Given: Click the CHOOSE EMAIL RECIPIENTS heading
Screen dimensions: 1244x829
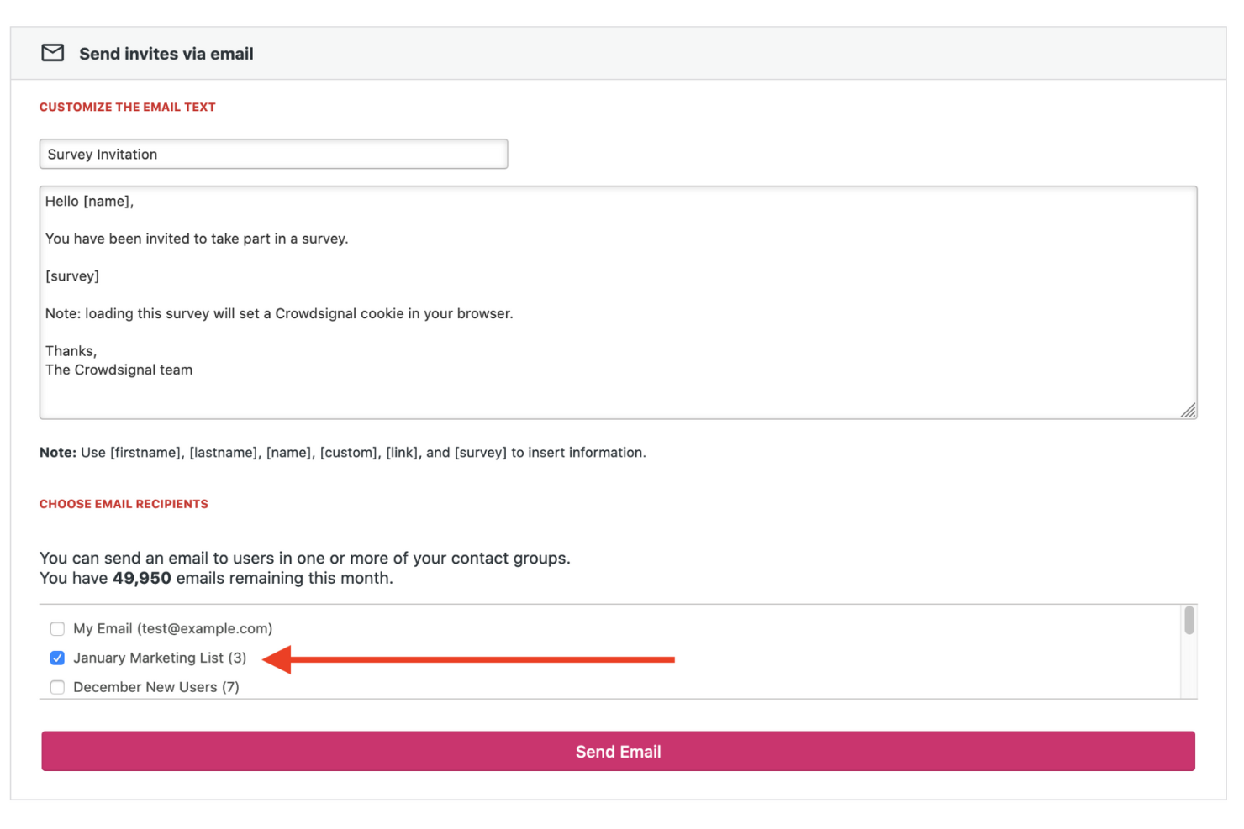Looking at the screenshot, I should pos(124,504).
